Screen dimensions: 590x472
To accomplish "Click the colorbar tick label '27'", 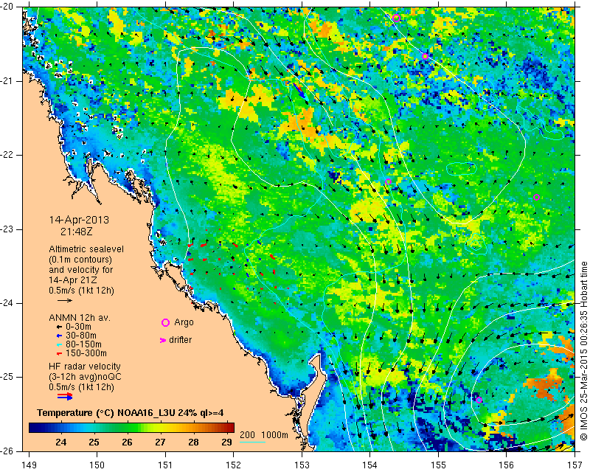I will point(160,442).
